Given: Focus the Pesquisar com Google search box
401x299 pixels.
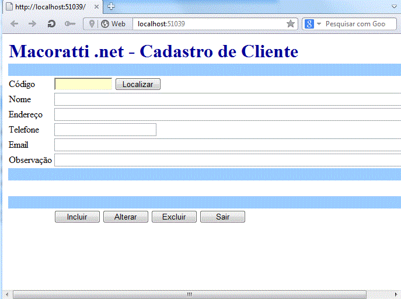Looking at the screenshot, I should pyautogui.click(x=355, y=24).
